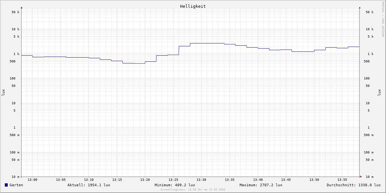
Task: Click the 13:00 time axis label
Action: 32,180
